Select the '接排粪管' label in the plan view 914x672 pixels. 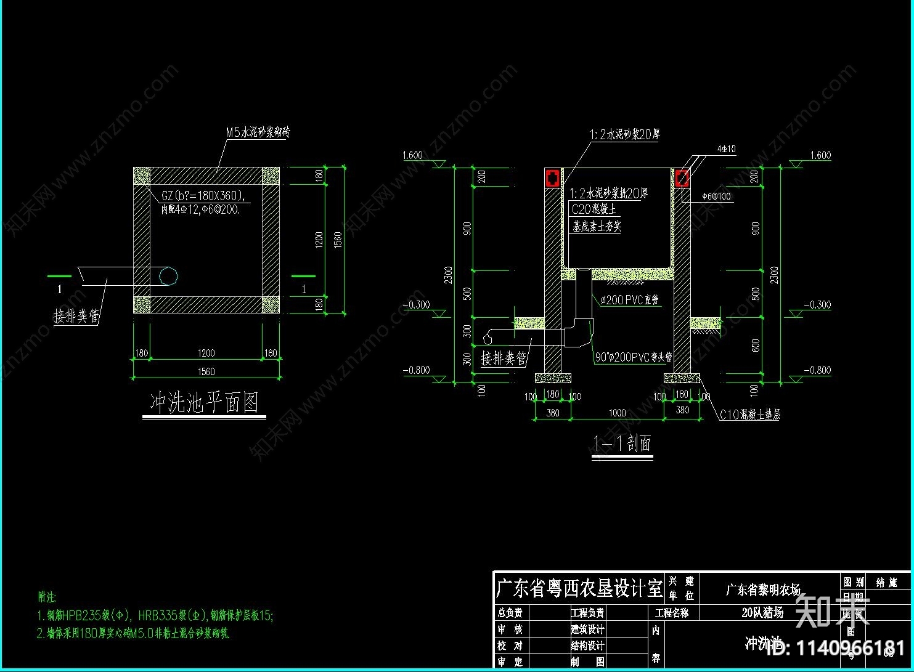click(76, 316)
